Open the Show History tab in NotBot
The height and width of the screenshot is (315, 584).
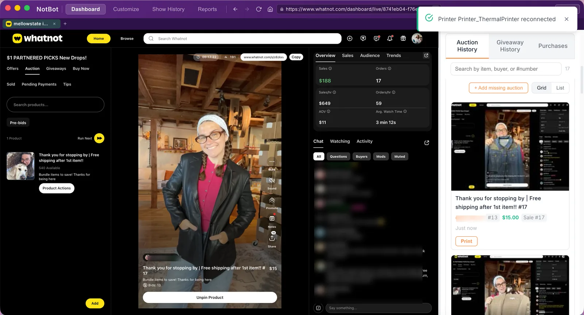pos(168,9)
